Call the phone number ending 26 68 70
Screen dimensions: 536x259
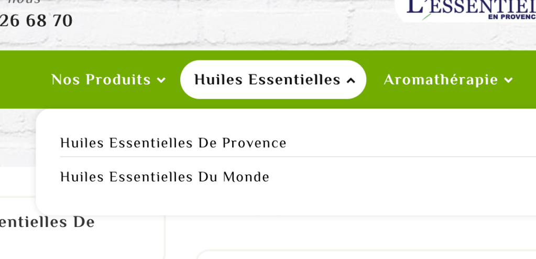coord(36,21)
